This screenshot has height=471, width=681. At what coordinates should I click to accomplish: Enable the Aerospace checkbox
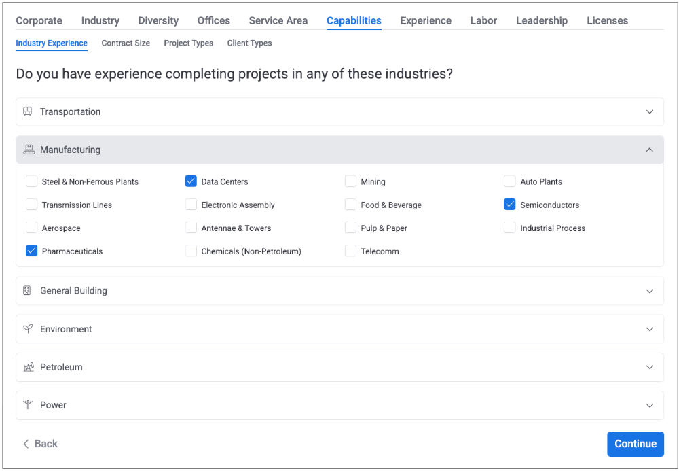tap(32, 228)
